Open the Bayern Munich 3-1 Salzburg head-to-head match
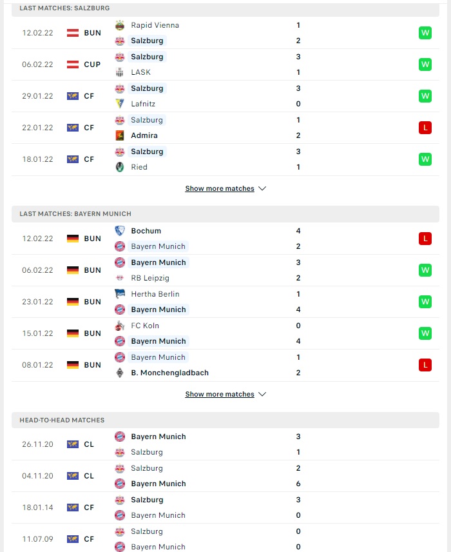Screen dimensions: 451x552 tap(225, 444)
